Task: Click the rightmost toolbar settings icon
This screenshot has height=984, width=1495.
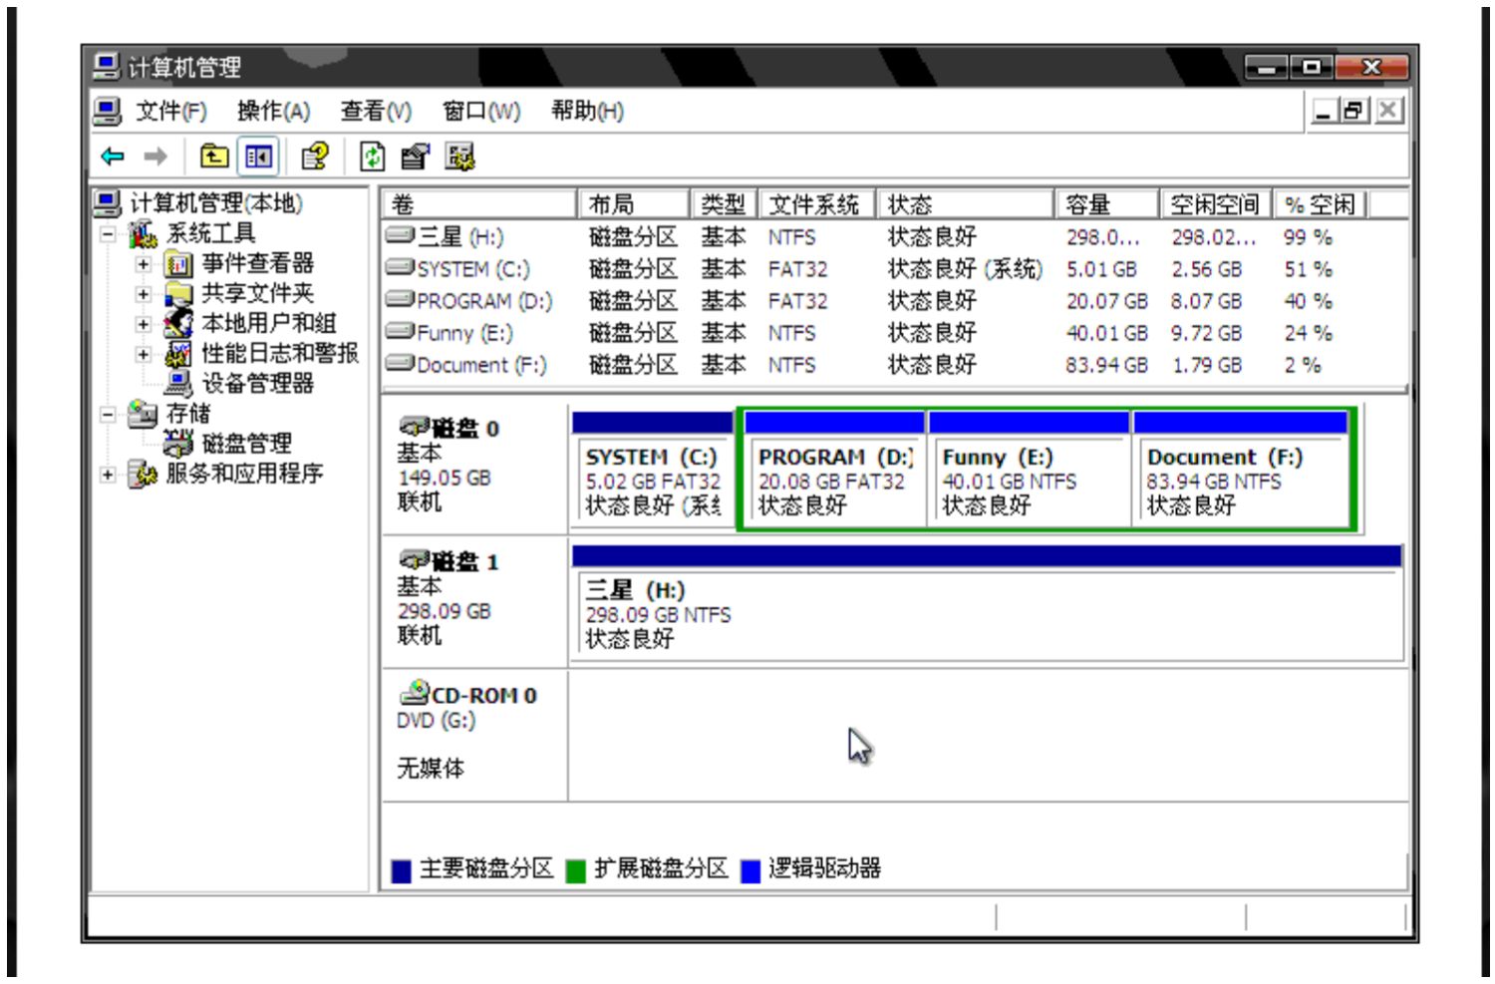Action: pyautogui.click(x=459, y=157)
